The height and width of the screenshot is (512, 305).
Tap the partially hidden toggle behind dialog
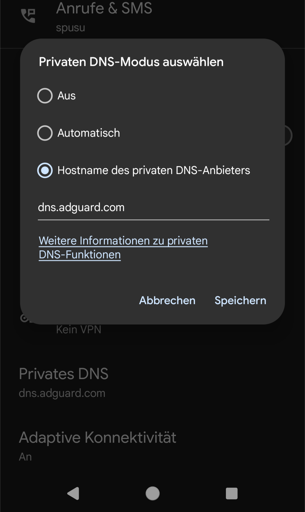(288, 135)
